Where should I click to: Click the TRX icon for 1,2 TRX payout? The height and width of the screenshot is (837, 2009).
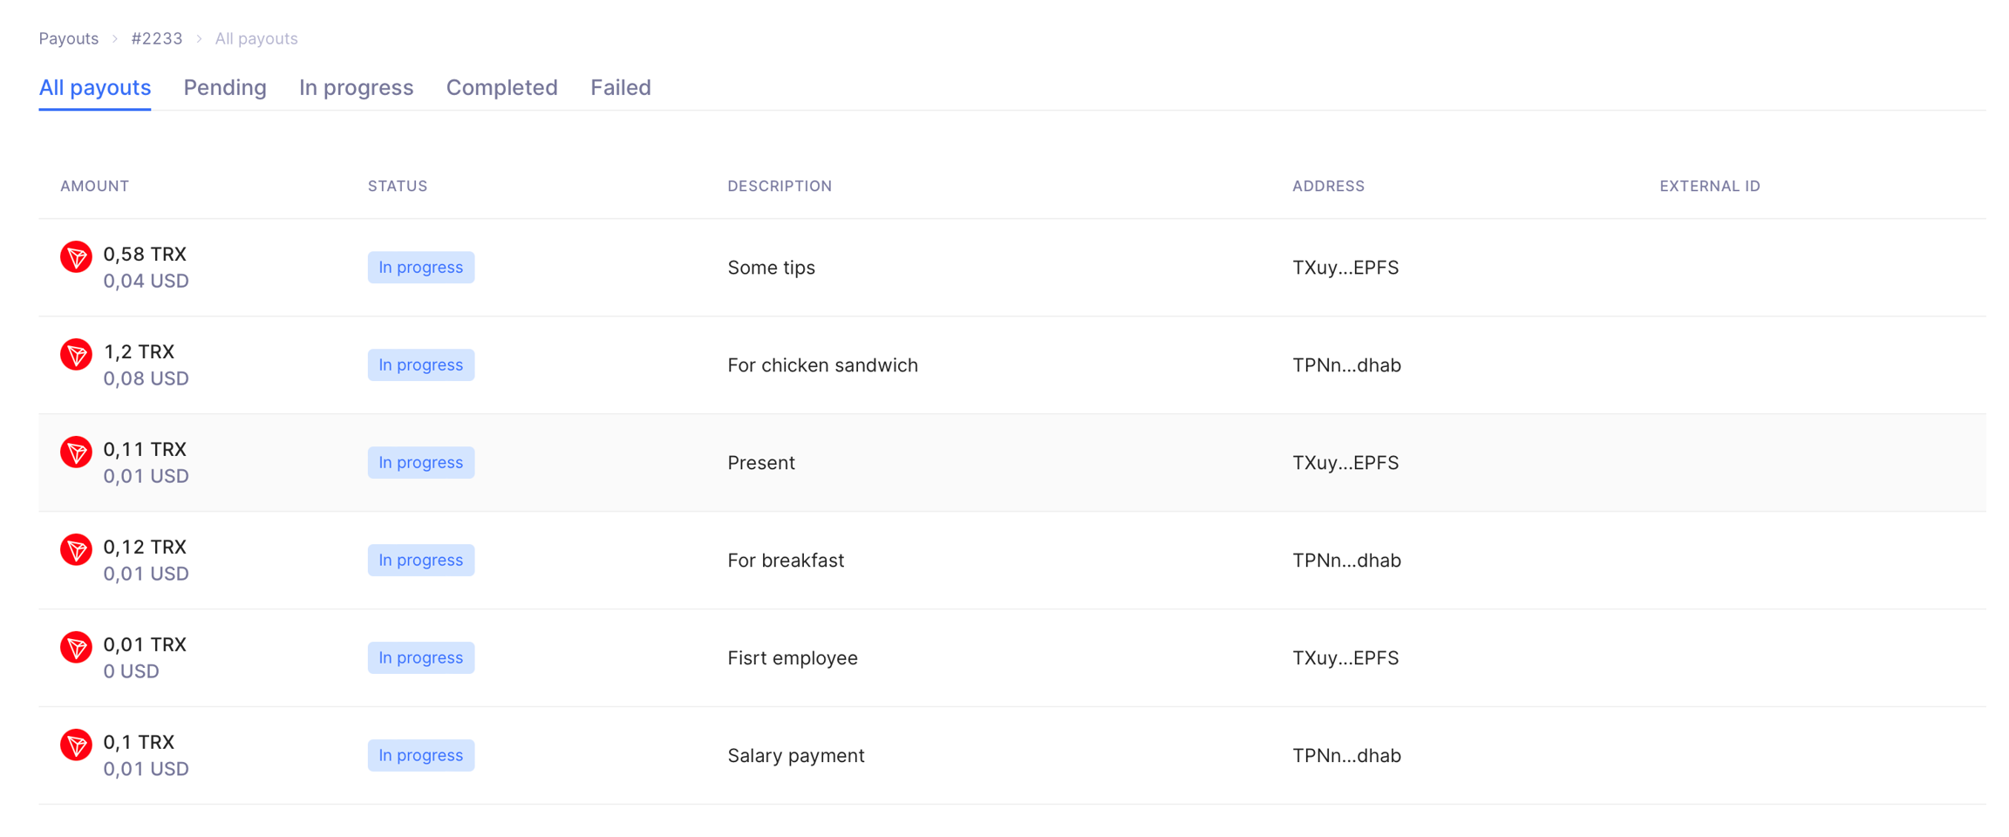tap(76, 355)
